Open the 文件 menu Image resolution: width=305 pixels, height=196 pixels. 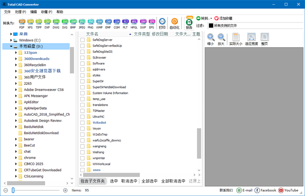click(x=8, y=12)
